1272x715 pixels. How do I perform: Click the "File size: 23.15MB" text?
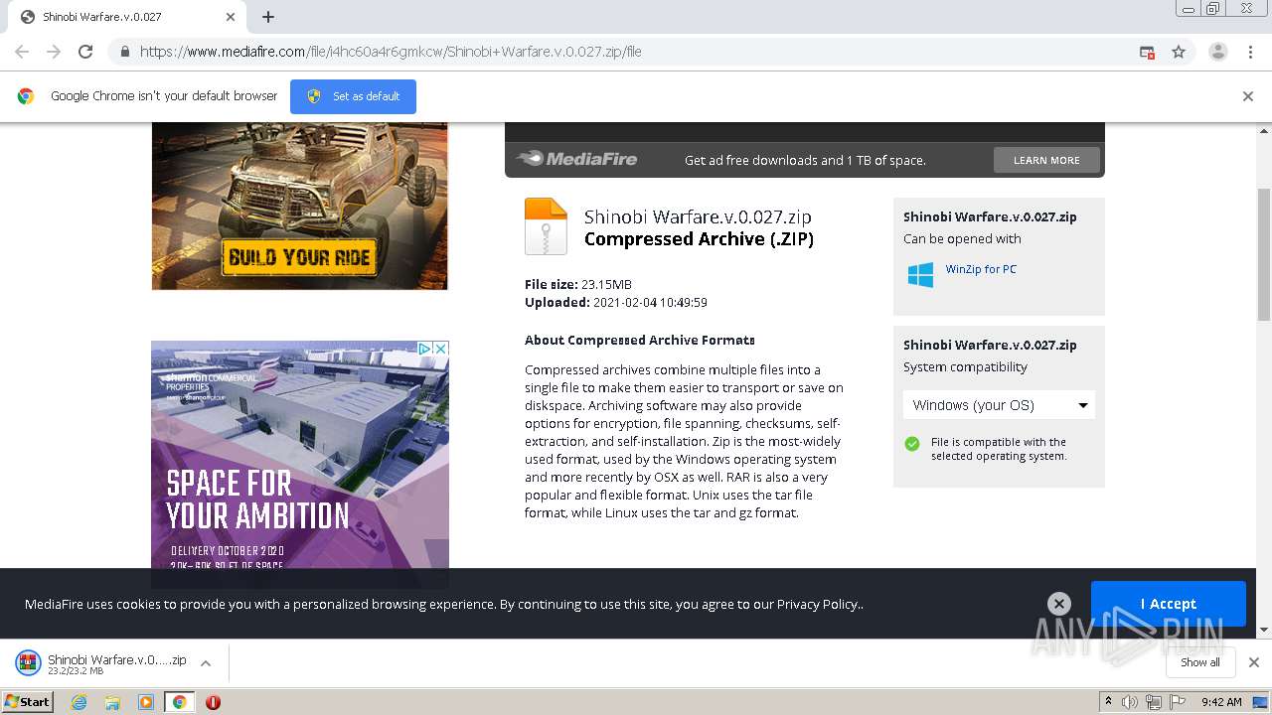(x=578, y=285)
